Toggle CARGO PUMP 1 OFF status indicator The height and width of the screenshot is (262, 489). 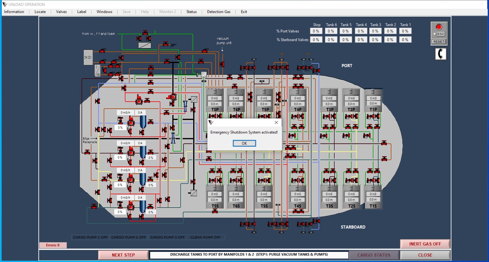point(90,237)
